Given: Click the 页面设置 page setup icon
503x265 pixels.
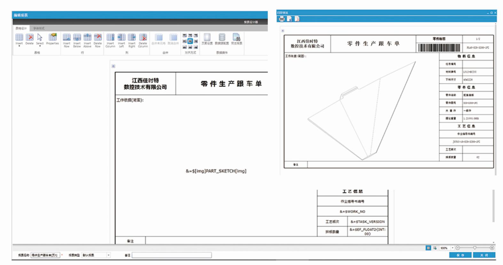Looking at the screenshot, I should pyautogui.click(x=207, y=38).
